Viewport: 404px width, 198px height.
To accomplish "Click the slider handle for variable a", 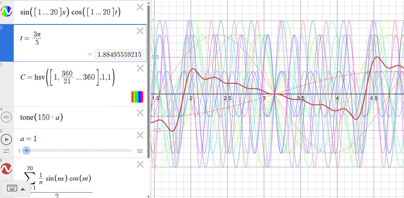I will pos(26,151).
